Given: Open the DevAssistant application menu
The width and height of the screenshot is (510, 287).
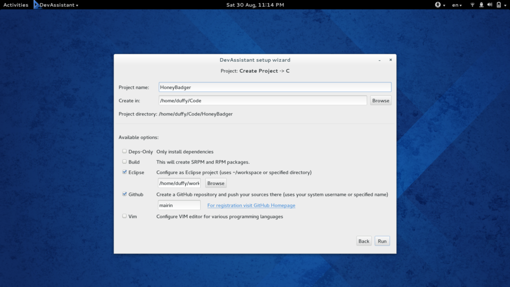Looking at the screenshot, I should pos(59,5).
